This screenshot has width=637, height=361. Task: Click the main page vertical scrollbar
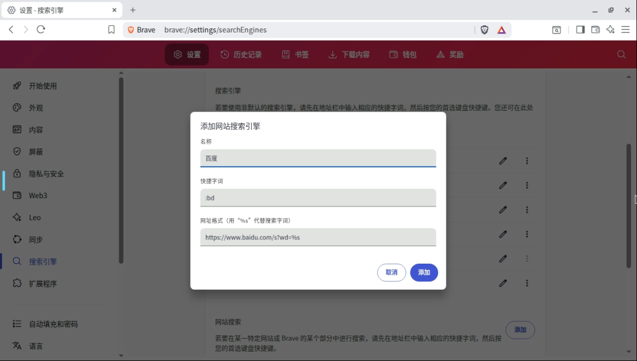point(629,206)
